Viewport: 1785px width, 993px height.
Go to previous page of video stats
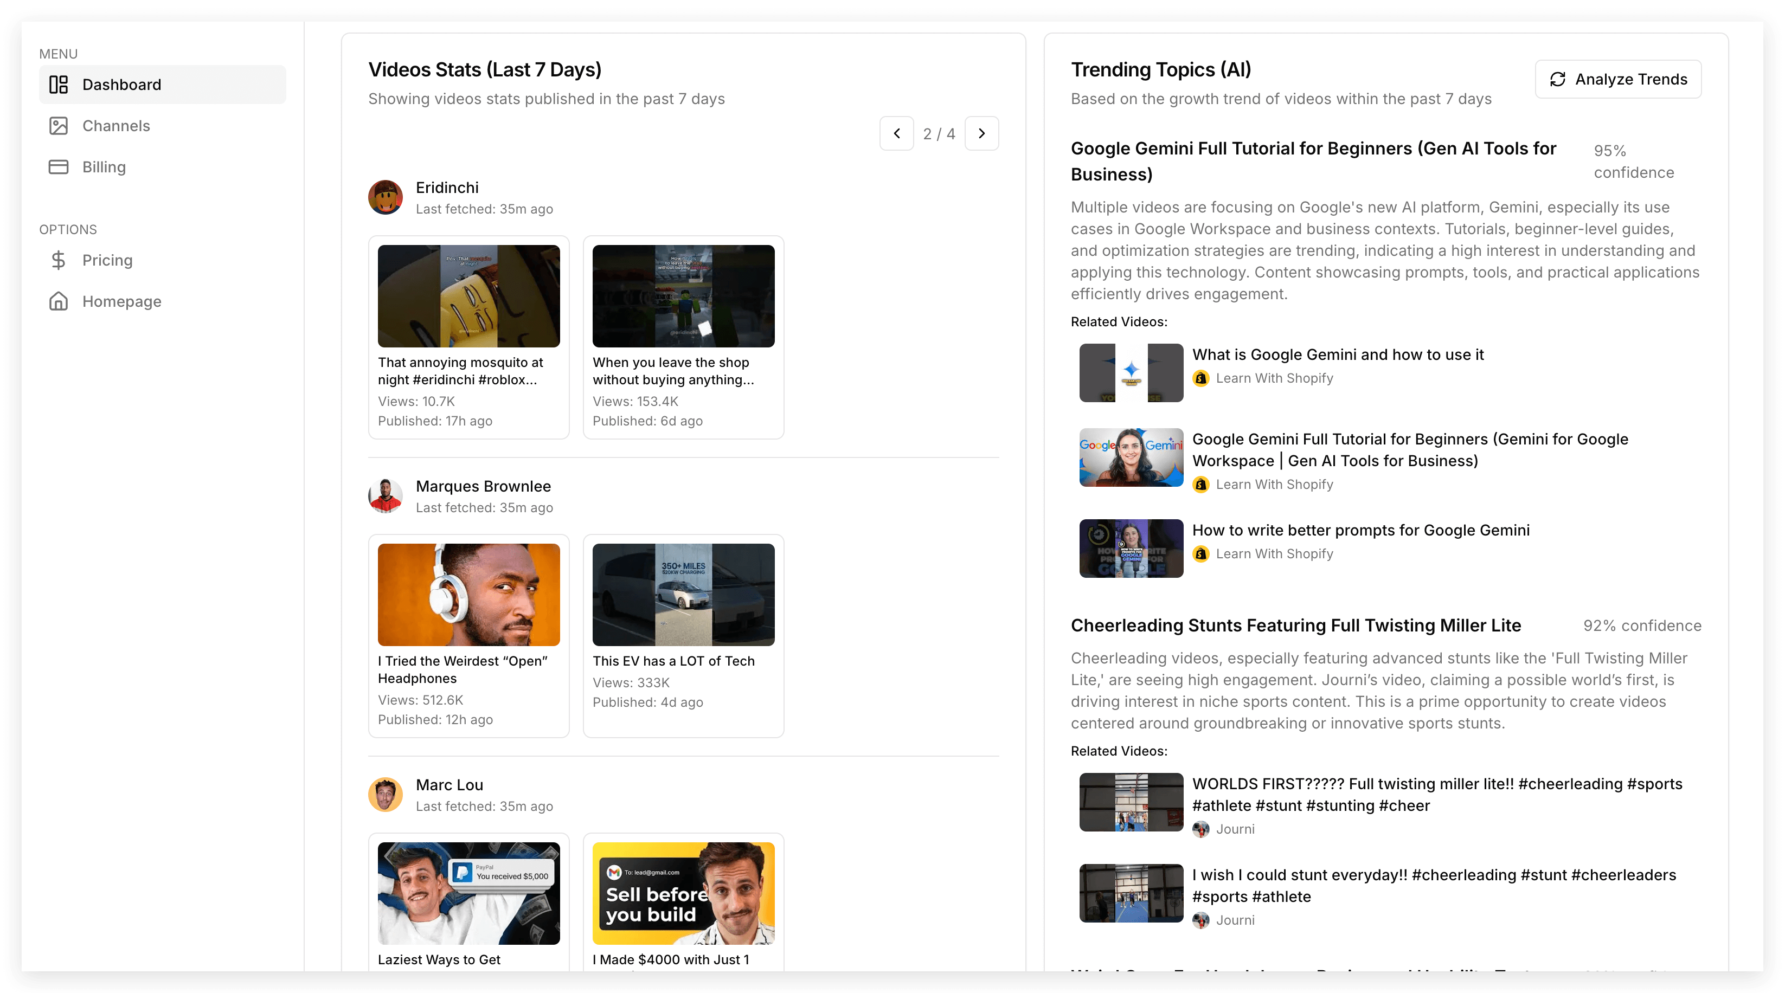(x=897, y=134)
